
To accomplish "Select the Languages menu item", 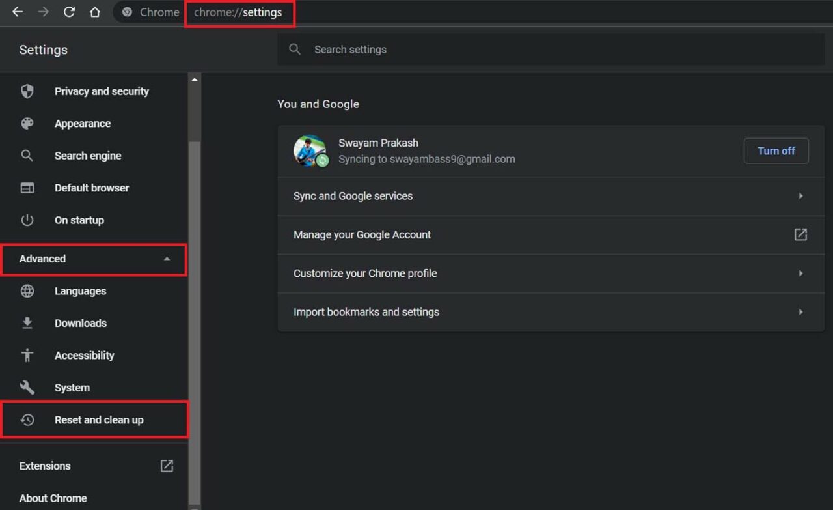I will click(80, 291).
